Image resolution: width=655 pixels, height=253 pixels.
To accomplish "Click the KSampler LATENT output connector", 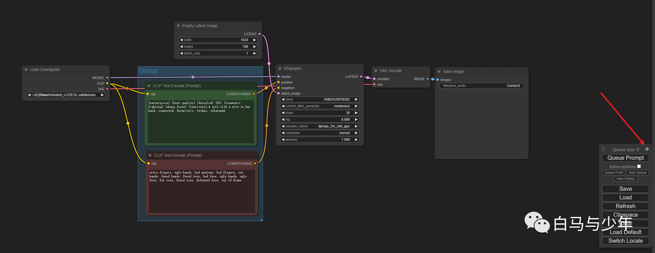I will coord(361,77).
